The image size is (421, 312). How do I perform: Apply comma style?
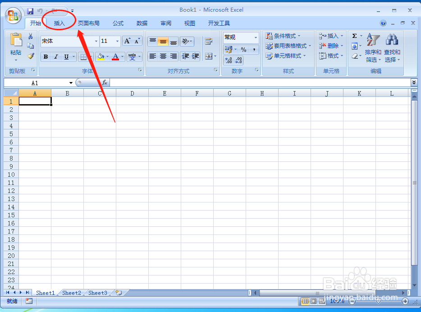click(x=254, y=50)
